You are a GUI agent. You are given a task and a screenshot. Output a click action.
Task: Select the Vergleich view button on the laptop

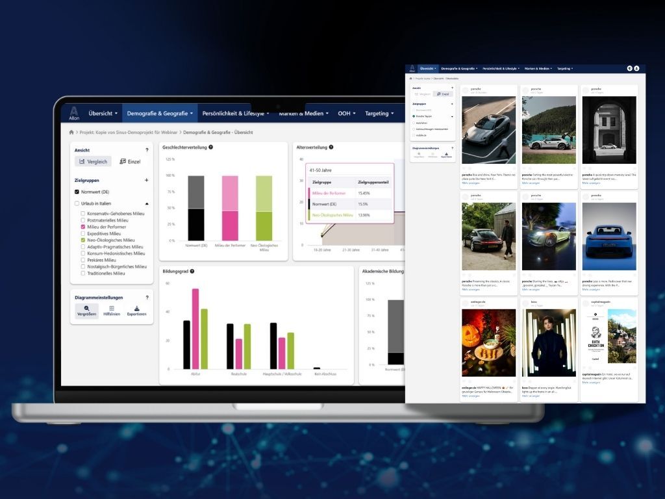[93, 161]
